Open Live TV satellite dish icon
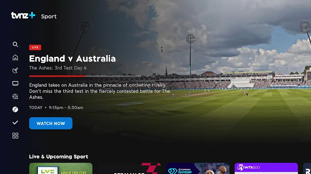This screenshot has width=311, height=174. coord(15,70)
